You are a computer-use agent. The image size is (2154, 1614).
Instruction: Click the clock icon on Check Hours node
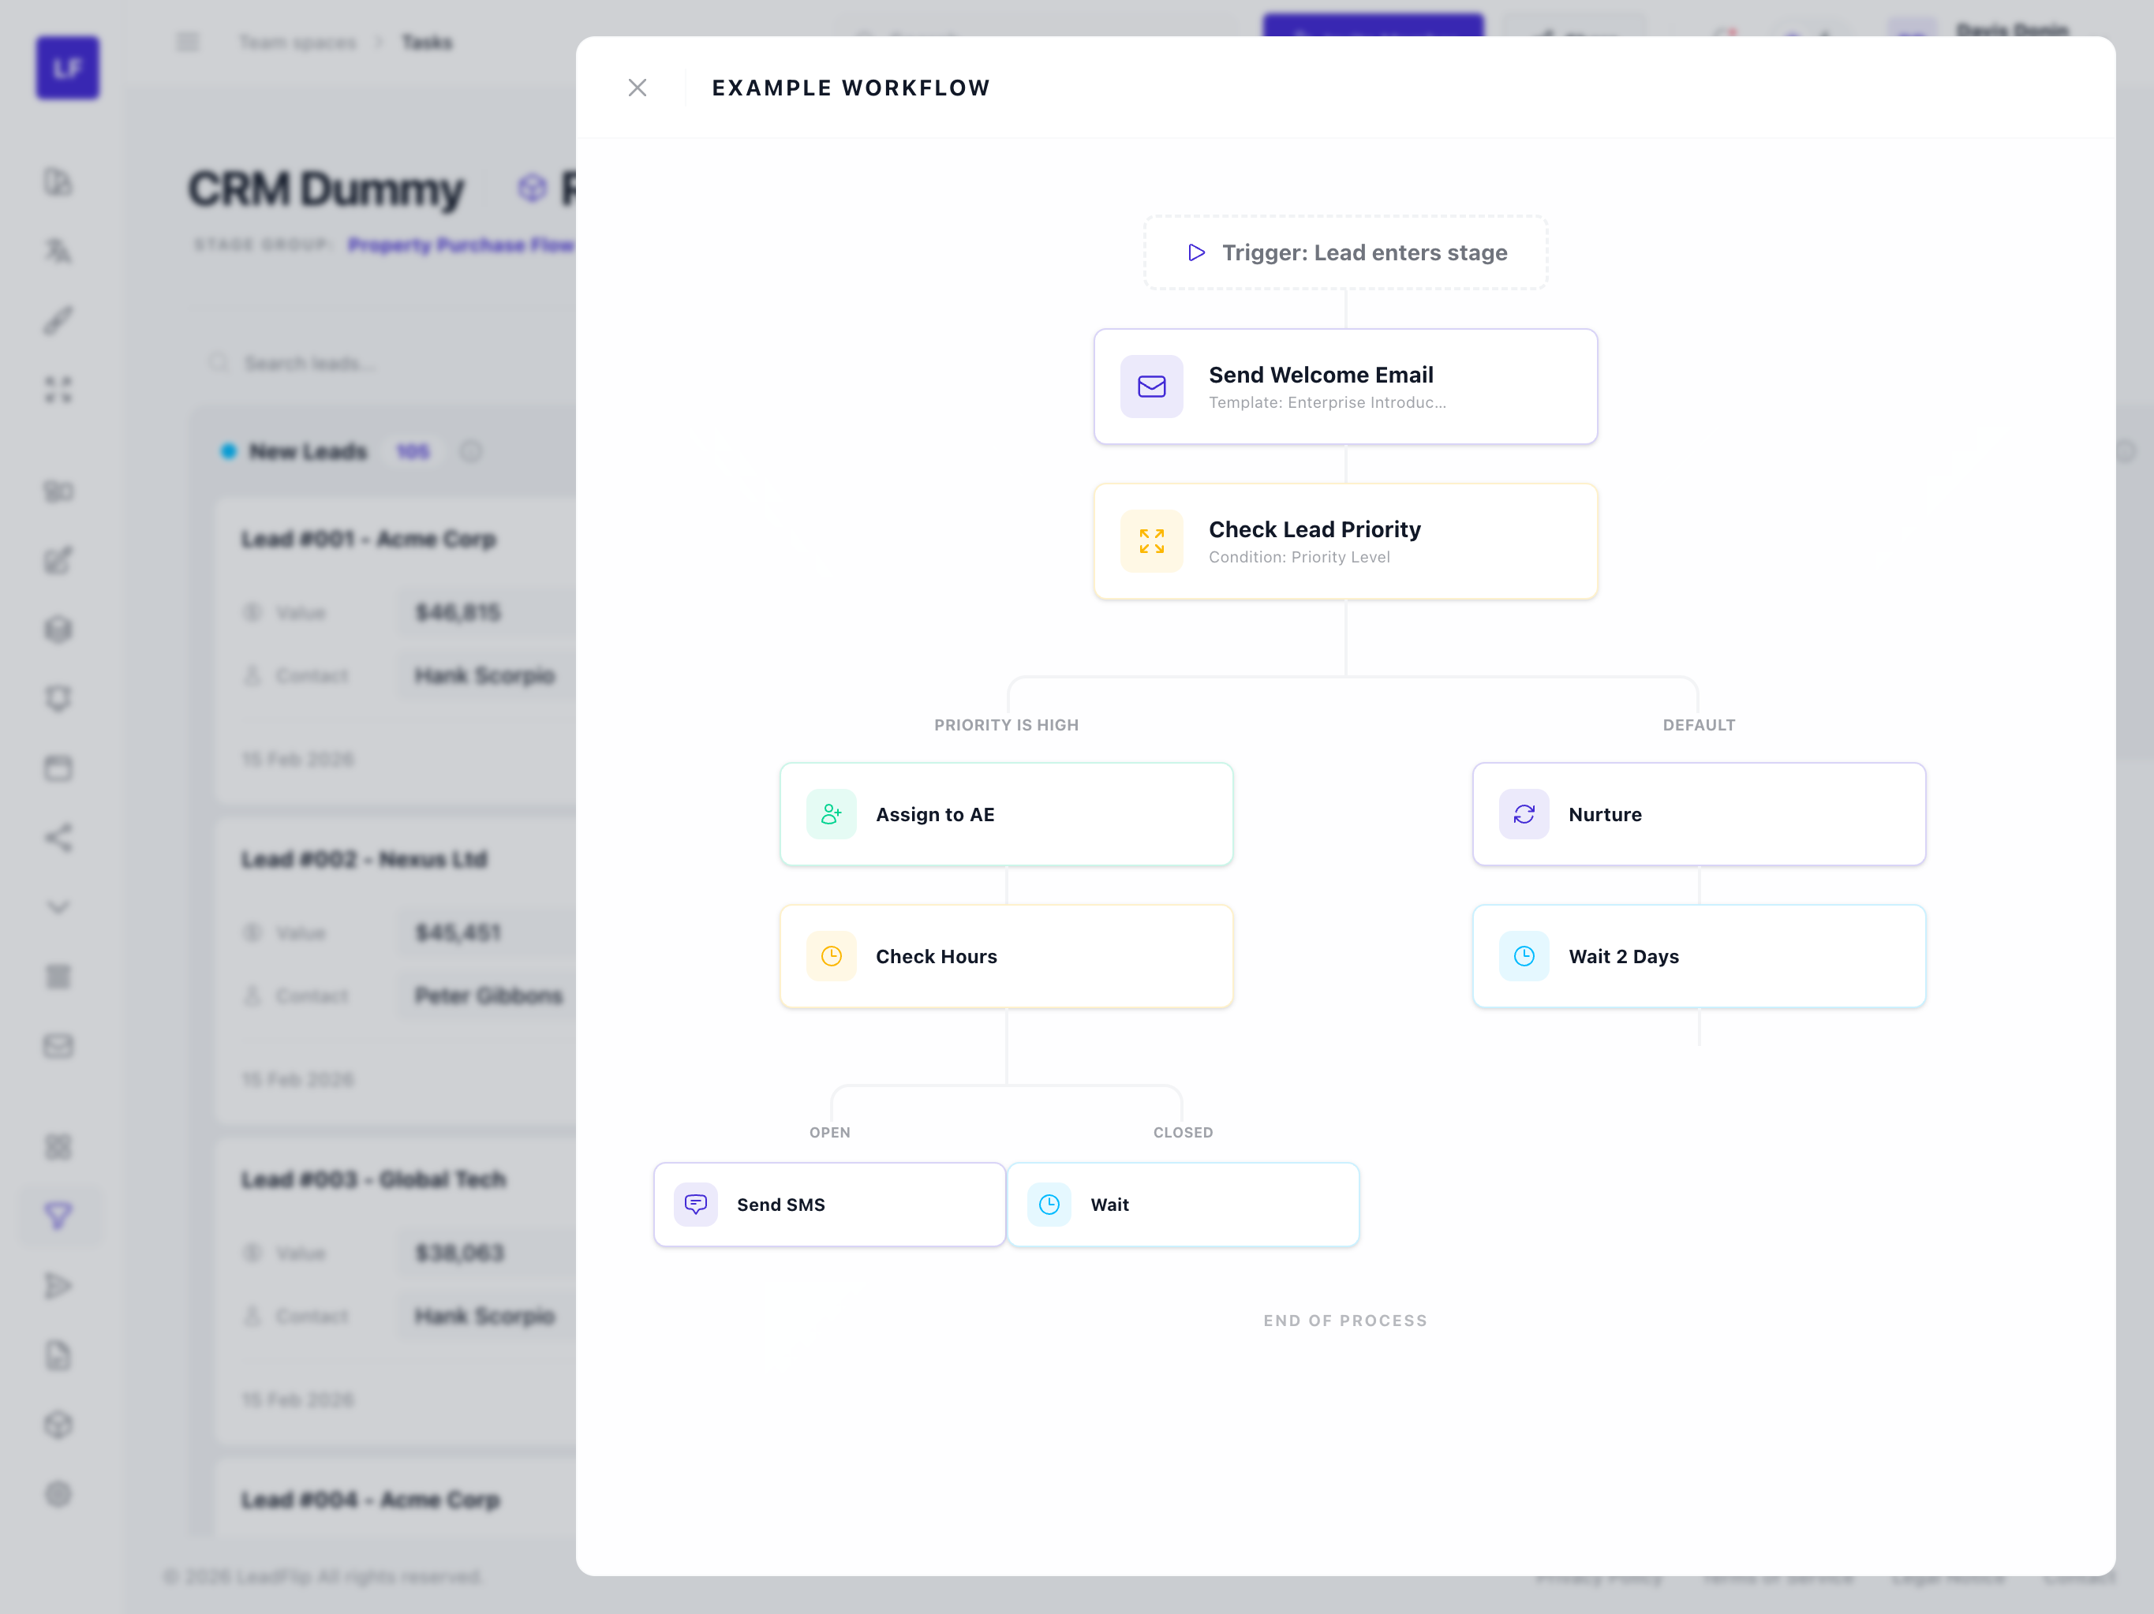pos(830,956)
